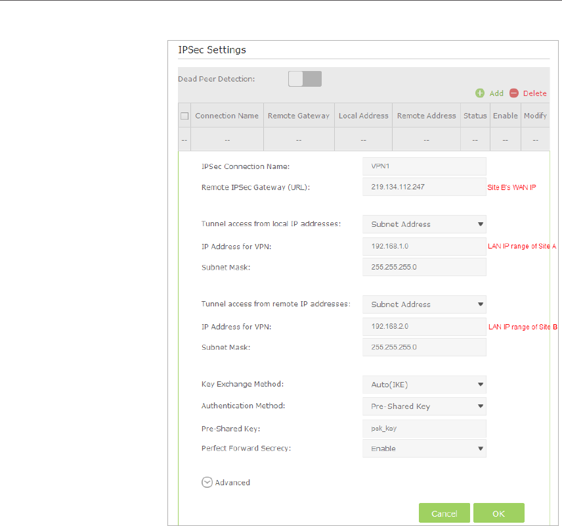Click the red Delete minus icon
562x526 pixels.
[x=514, y=93]
